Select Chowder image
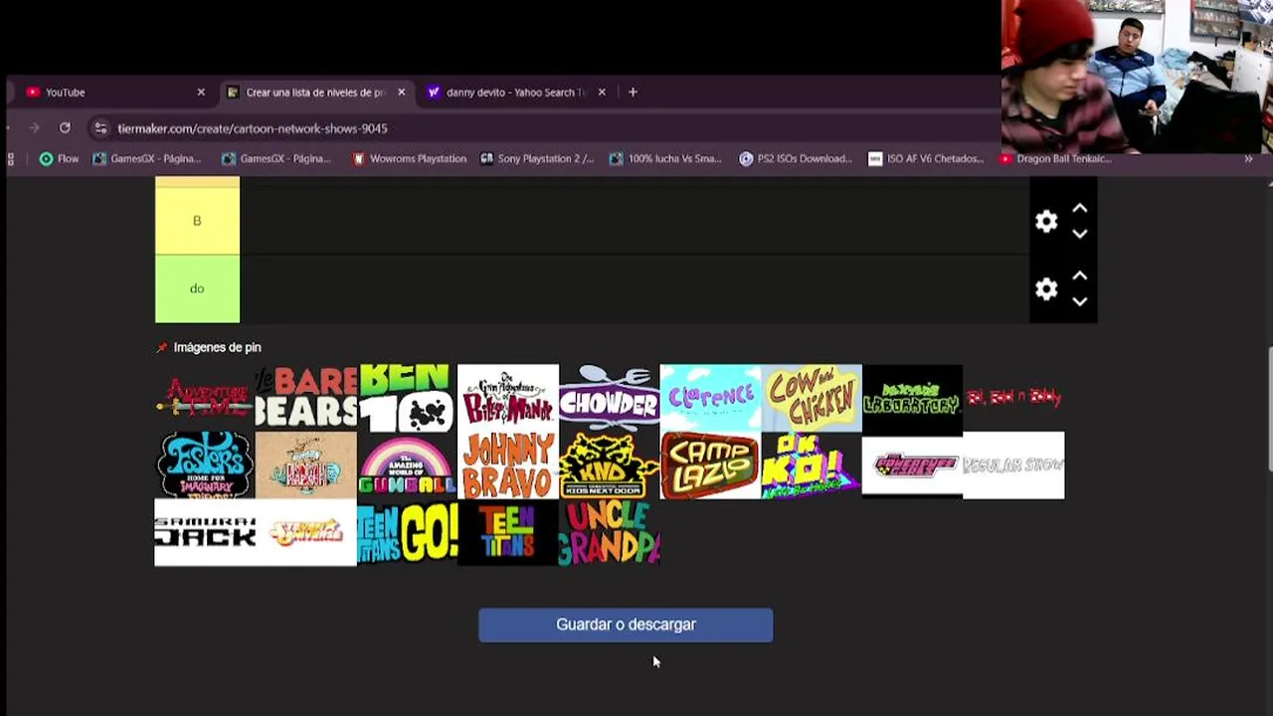The width and height of the screenshot is (1273, 716). tap(609, 398)
